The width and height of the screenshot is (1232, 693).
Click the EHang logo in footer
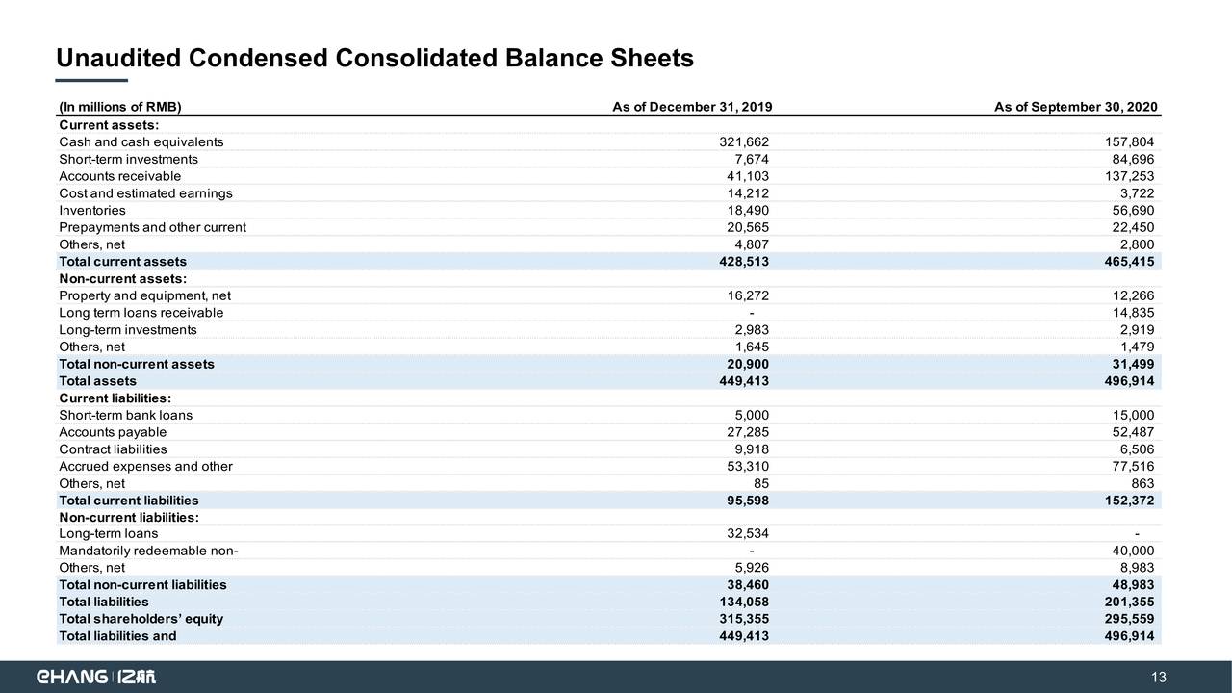point(94,677)
